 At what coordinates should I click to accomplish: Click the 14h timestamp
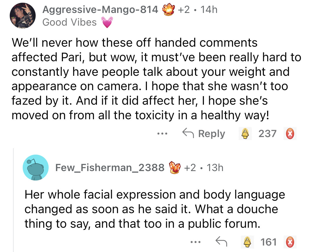pos(209,10)
